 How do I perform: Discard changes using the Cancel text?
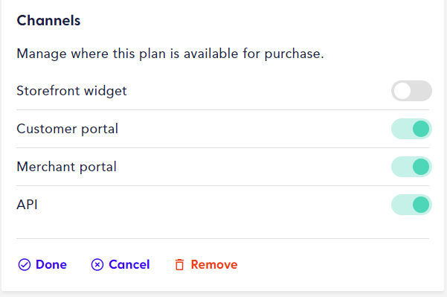pos(129,265)
